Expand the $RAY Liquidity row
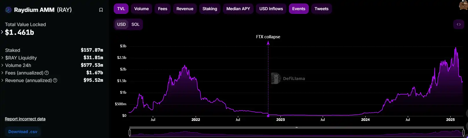 (x=2, y=58)
